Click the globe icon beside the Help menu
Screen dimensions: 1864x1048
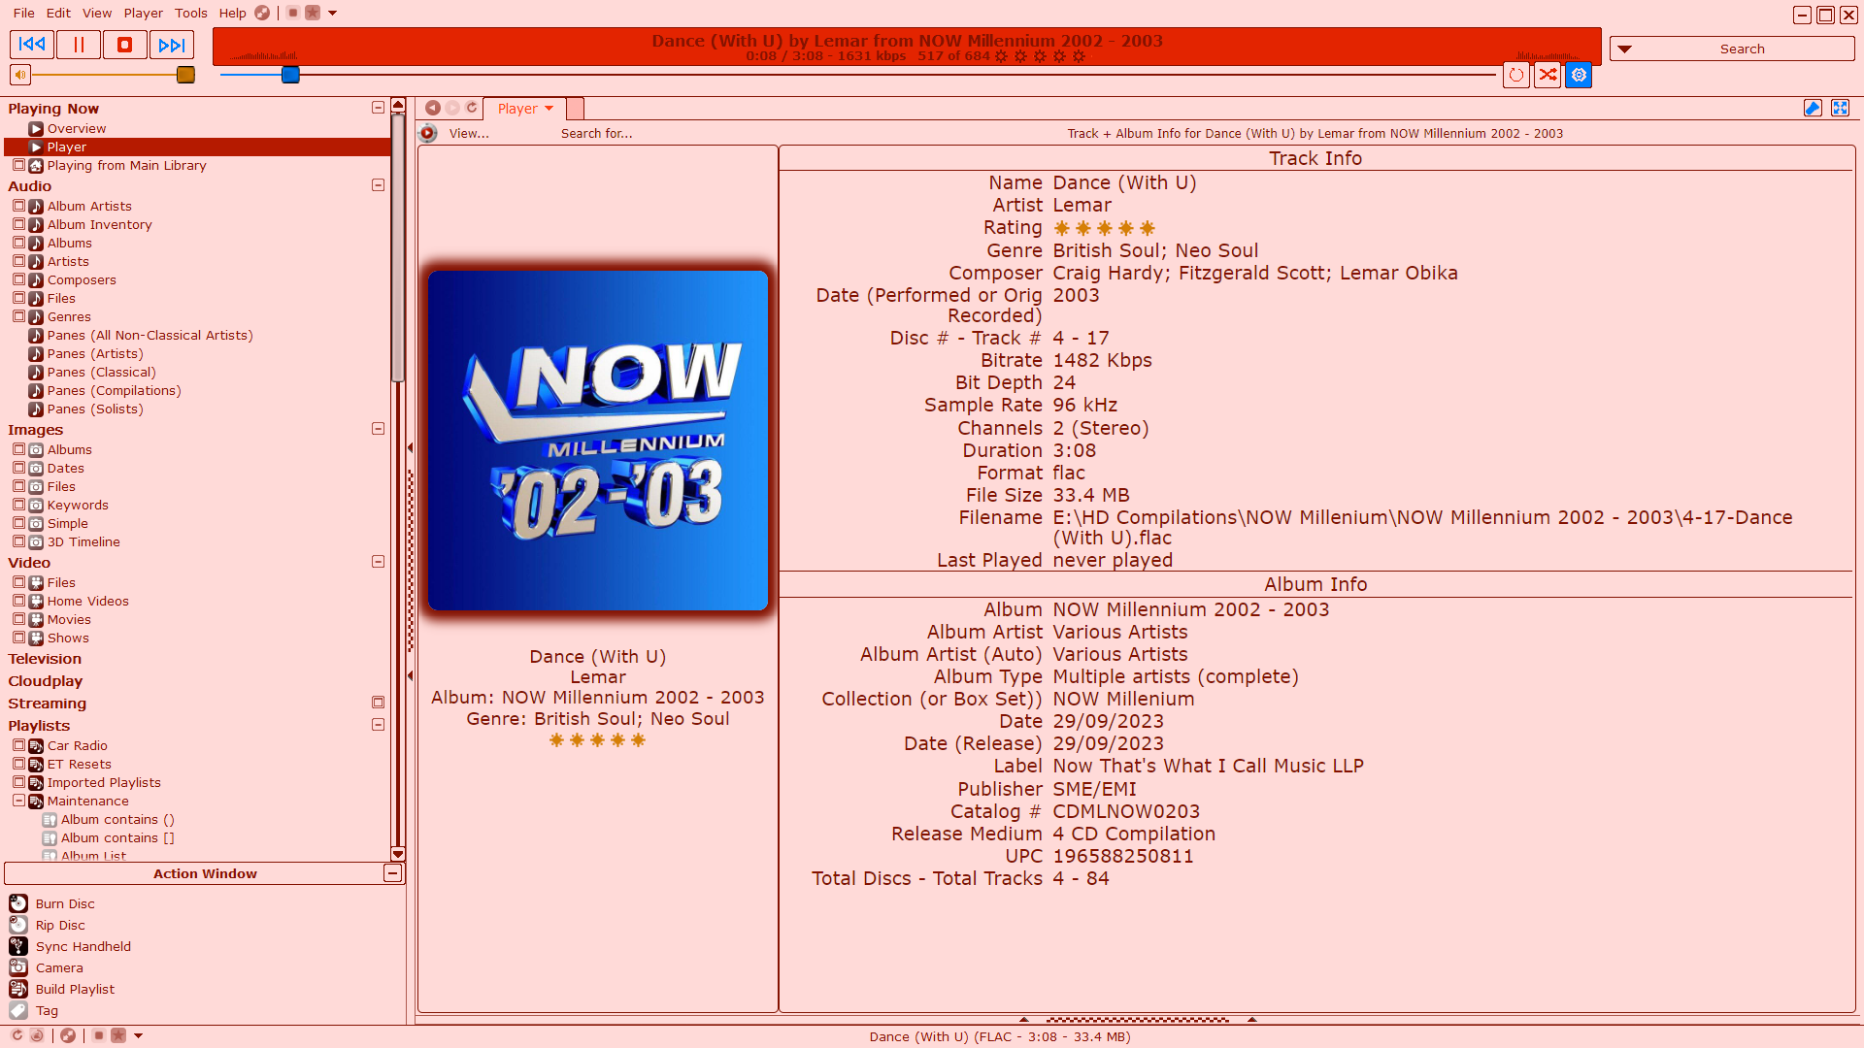coord(262,13)
